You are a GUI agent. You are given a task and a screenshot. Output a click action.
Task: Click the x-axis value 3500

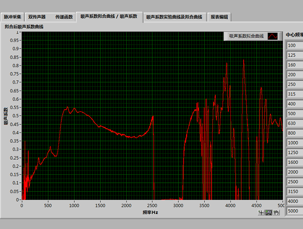click(x=205, y=206)
